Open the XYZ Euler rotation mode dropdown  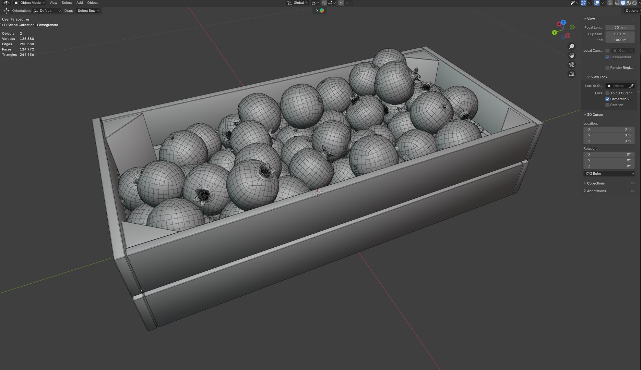point(609,174)
